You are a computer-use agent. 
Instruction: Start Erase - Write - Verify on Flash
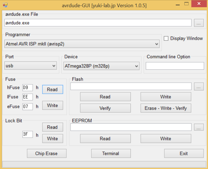point(166,108)
